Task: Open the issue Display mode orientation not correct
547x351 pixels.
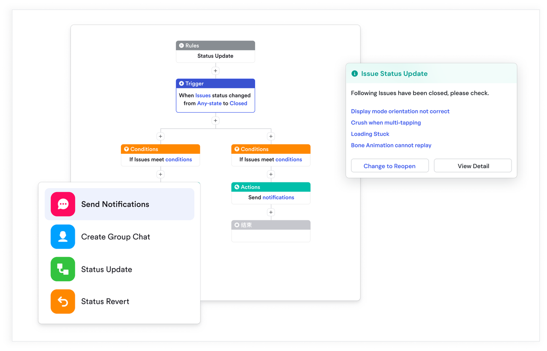Action: click(x=400, y=111)
